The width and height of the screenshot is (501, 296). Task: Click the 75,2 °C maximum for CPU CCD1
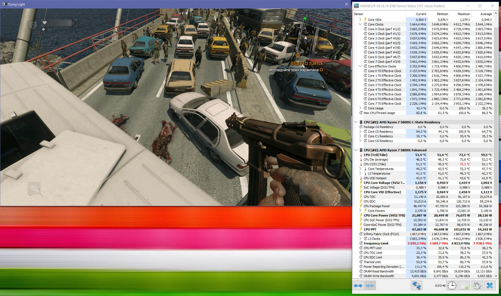click(464, 164)
